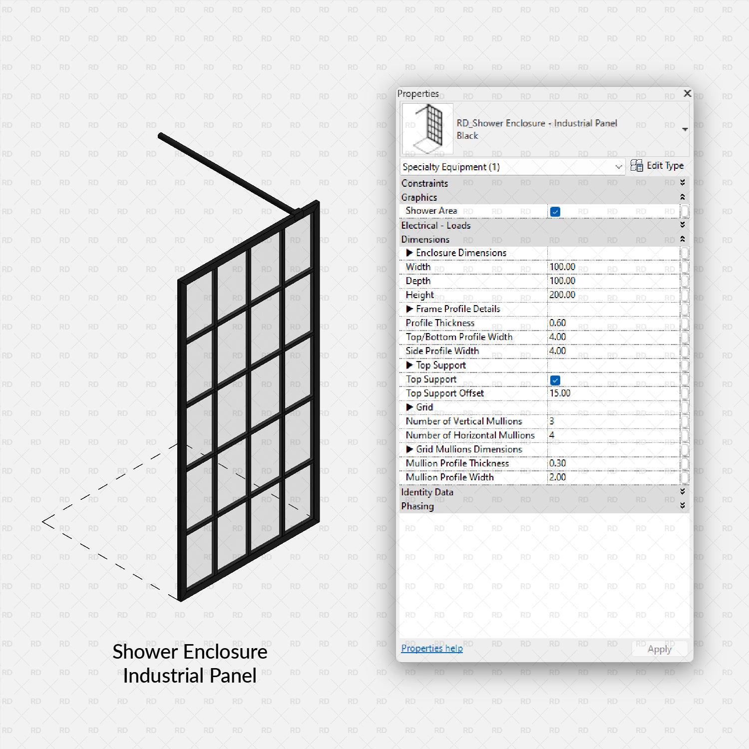
Task: Expand the Electrical - Loads section
Action: pos(682,225)
